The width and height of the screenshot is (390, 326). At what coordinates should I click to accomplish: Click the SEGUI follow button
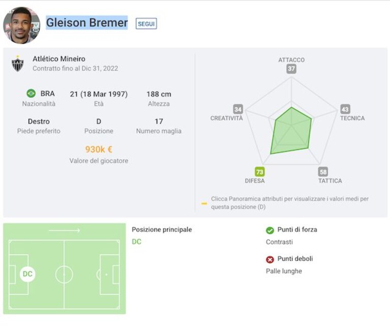tap(146, 23)
